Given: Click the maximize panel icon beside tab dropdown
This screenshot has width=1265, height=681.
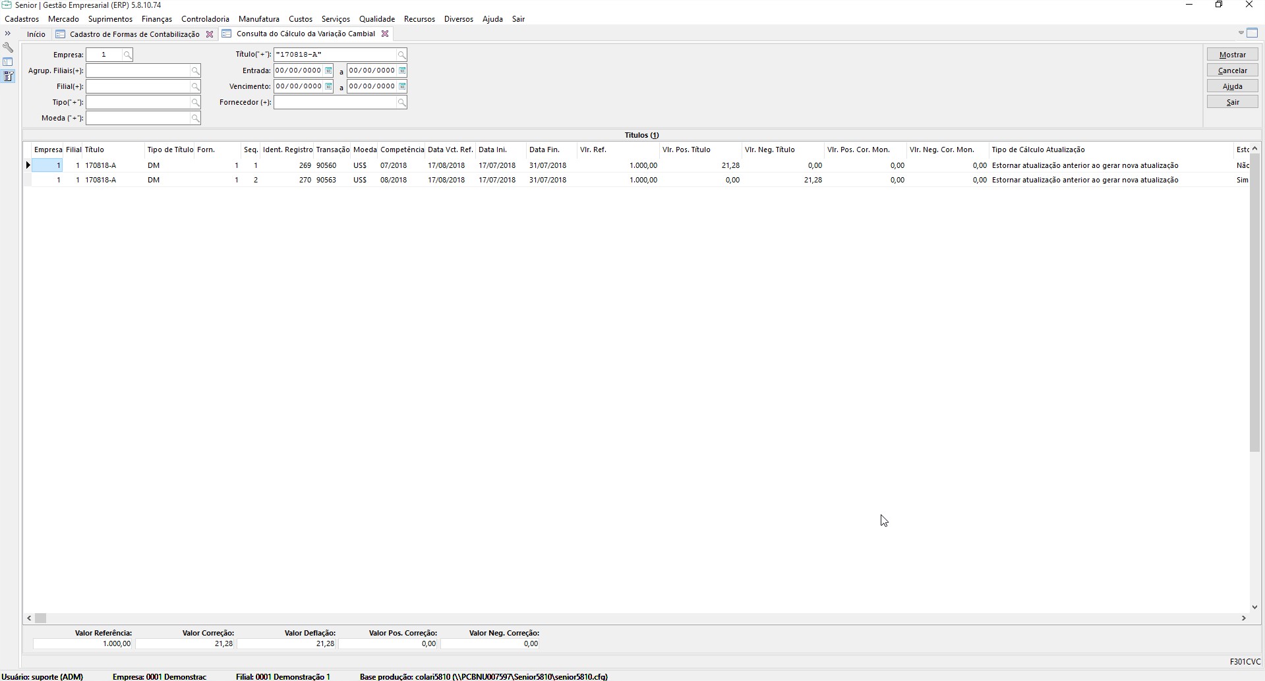Looking at the screenshot, I should coord(1252,33).
